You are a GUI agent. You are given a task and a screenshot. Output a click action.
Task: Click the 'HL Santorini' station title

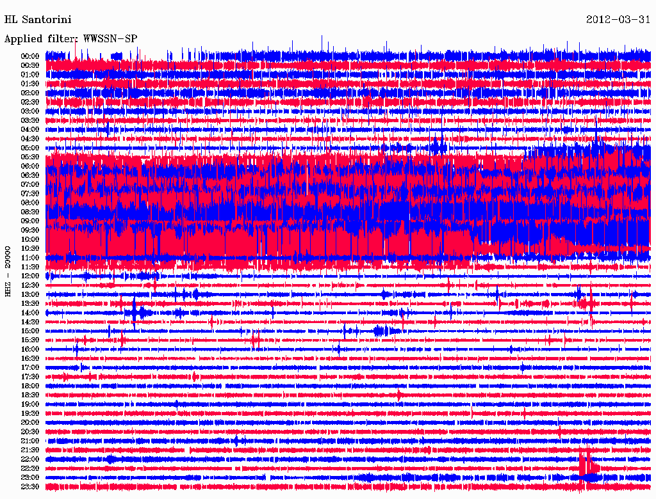(x=38, y=20)
